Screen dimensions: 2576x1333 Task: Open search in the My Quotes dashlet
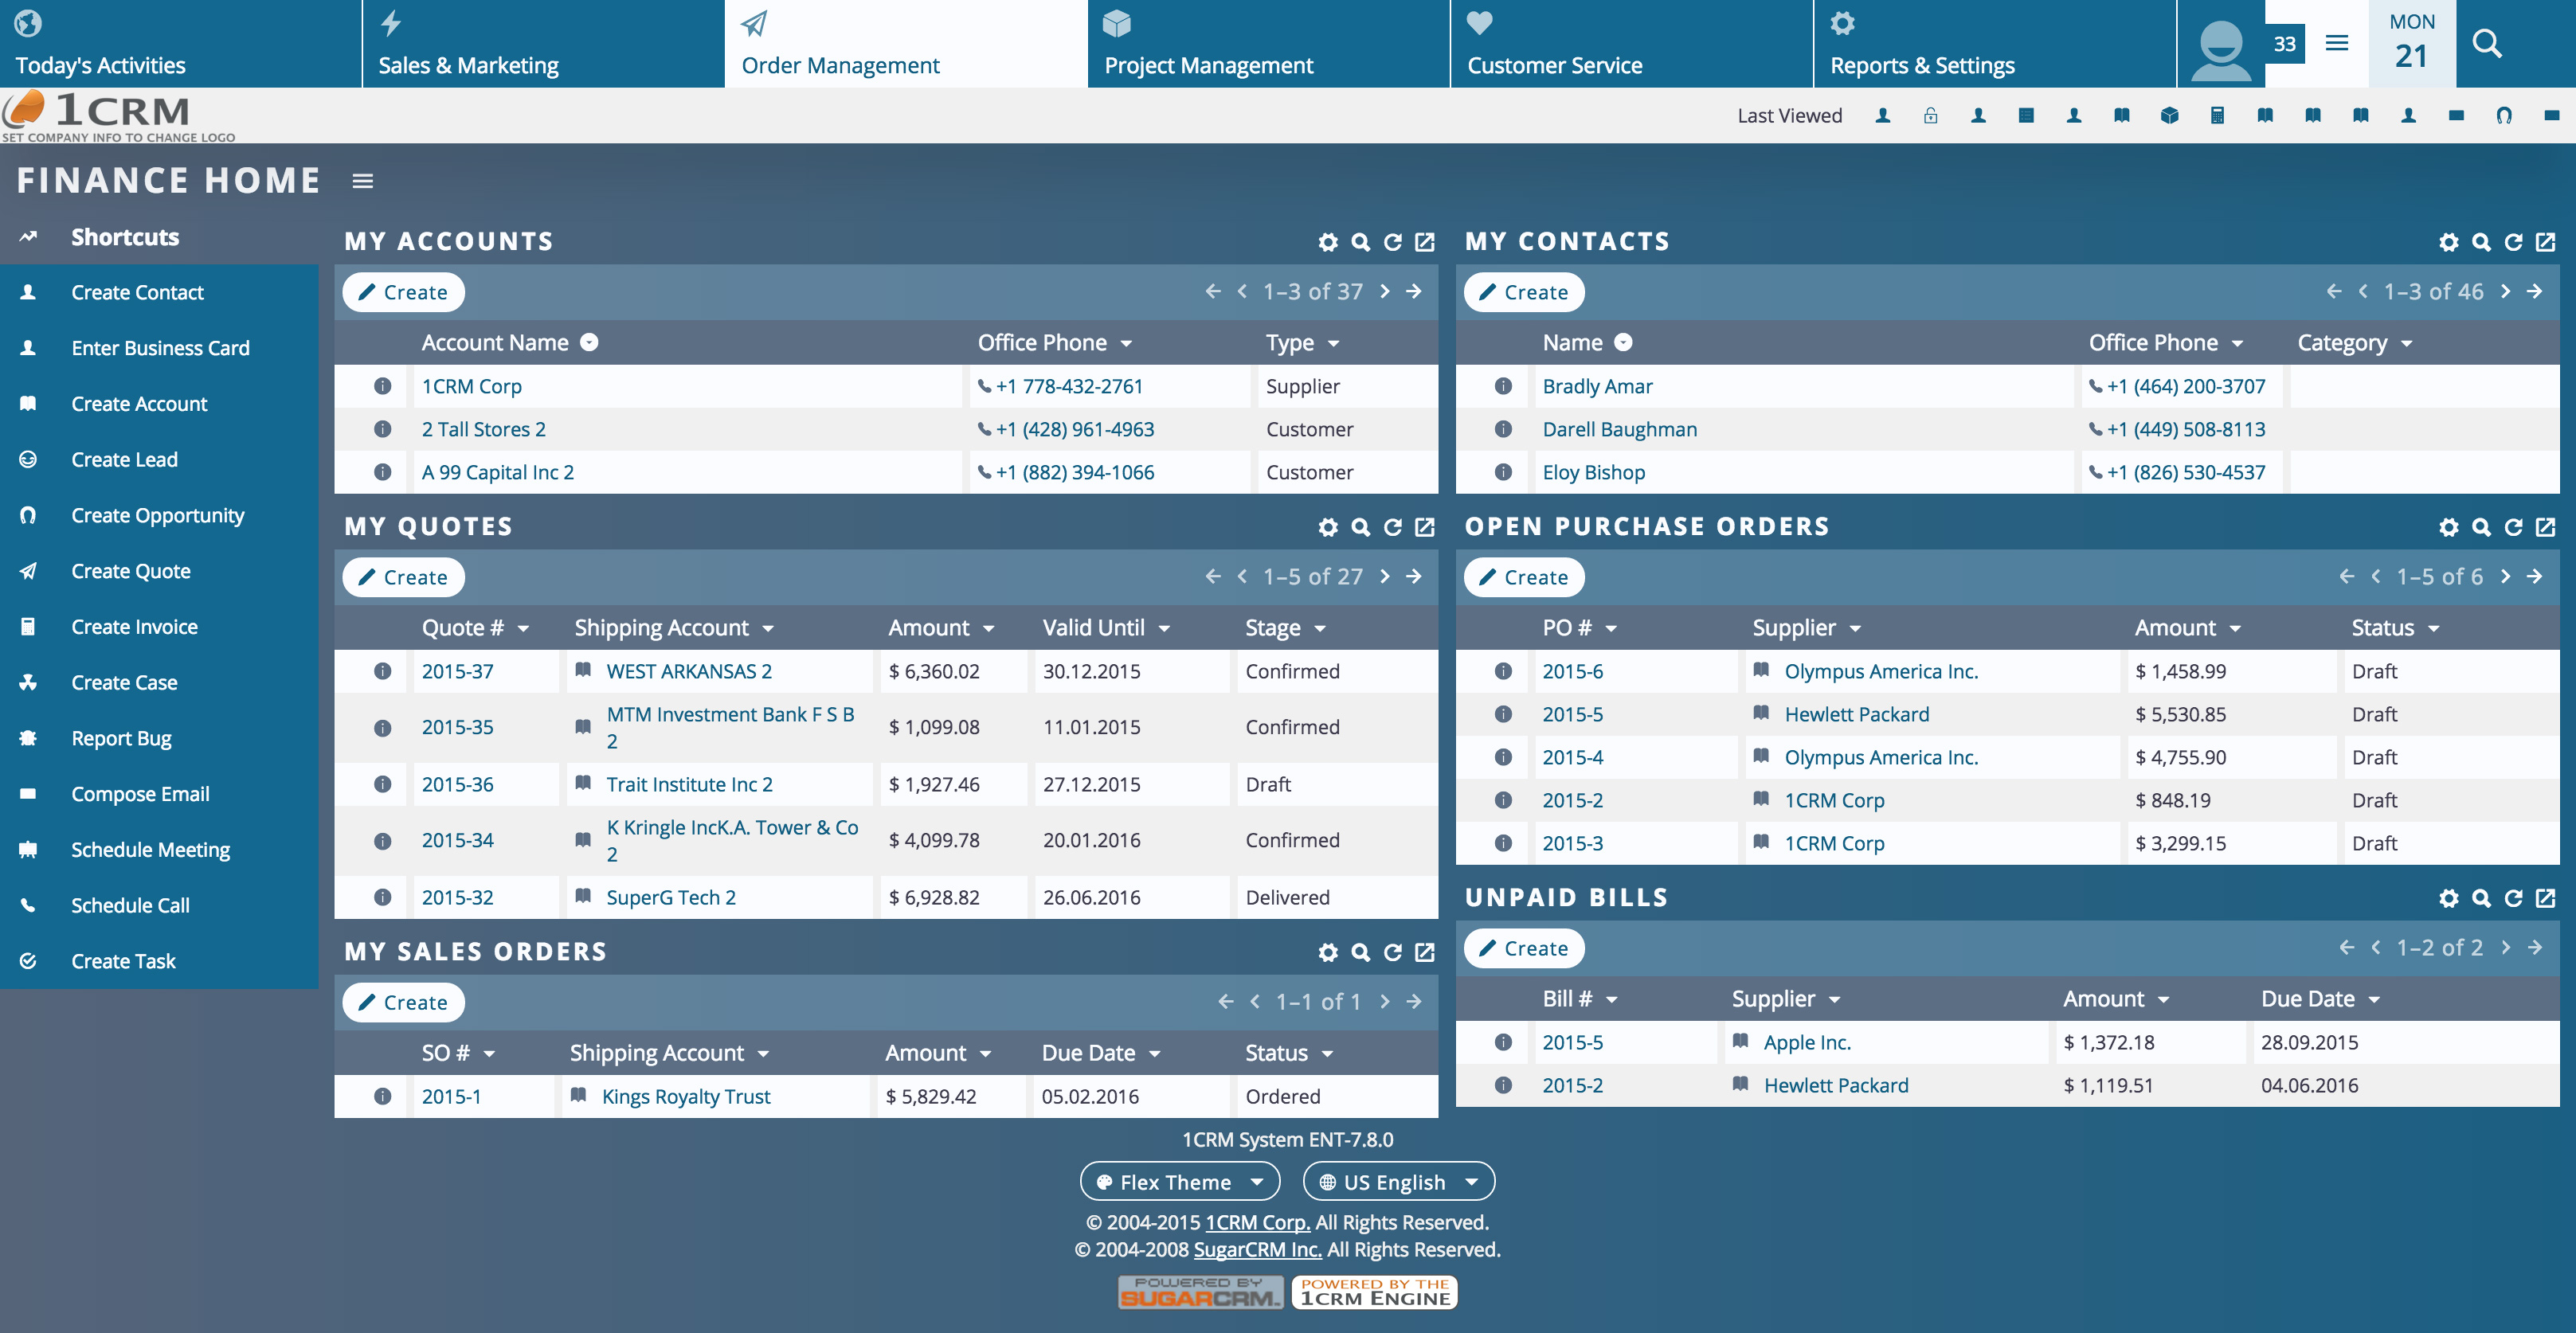1360,526
